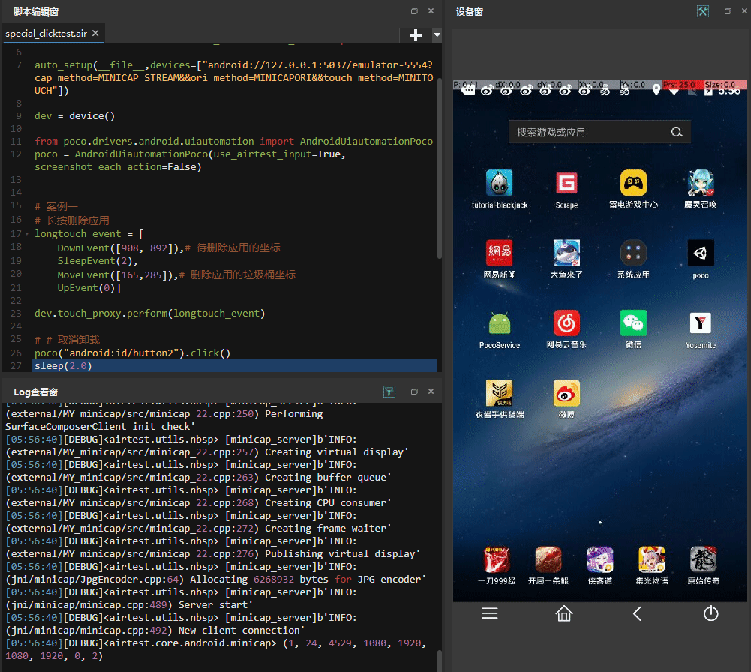
Task: Tap the device back arrow button
Action: (637, 613)
